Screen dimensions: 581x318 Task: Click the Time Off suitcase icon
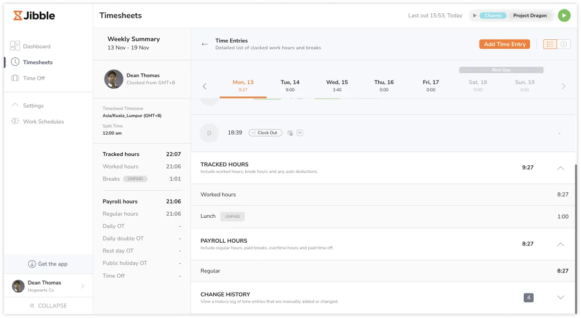coord(15,78)
